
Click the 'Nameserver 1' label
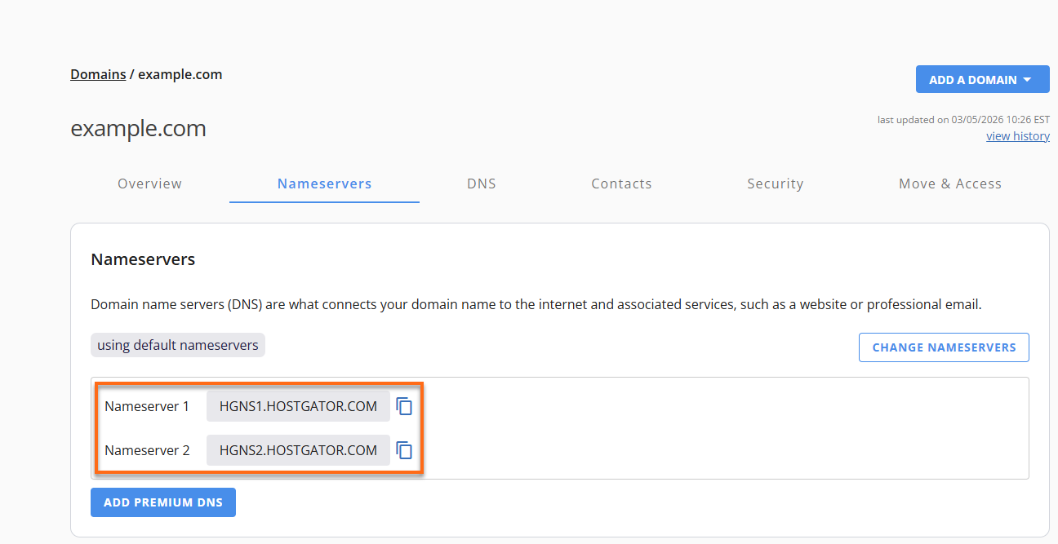coord(147,406)
